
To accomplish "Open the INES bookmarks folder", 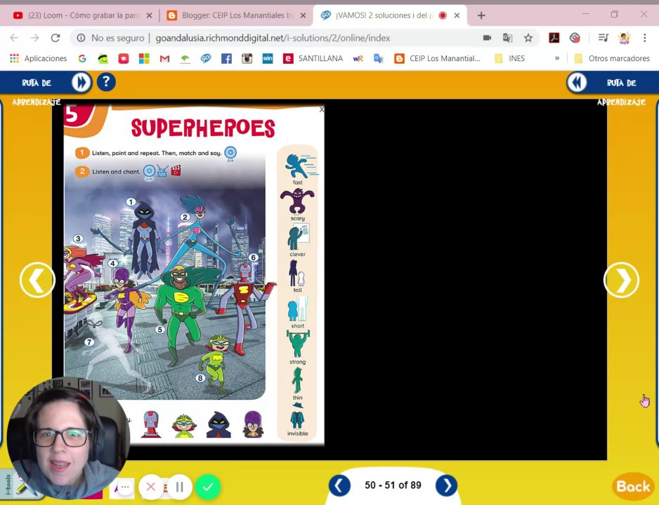I will [x=510, y=58].
